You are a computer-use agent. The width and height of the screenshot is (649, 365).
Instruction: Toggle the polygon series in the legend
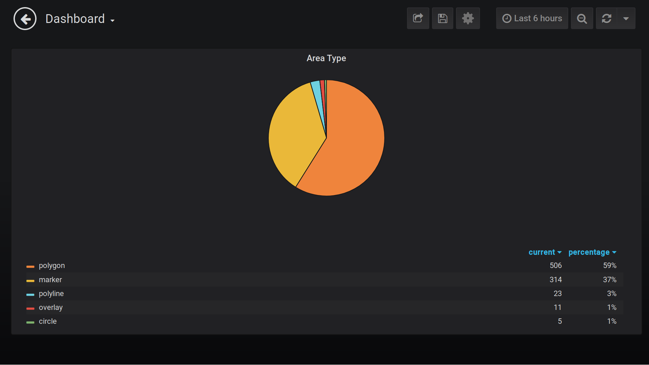click(51, 266)
